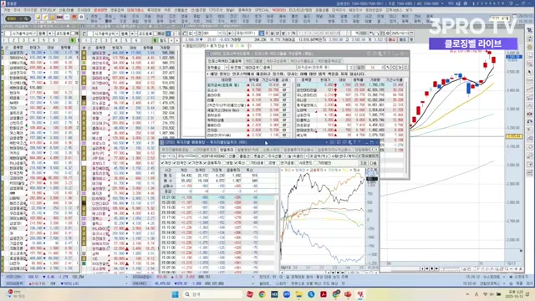The width and height of the screenshot is (535, 301).
Task: Open the red Adobe Acrobat taskbar icon
Action: [x=324, y=294]
